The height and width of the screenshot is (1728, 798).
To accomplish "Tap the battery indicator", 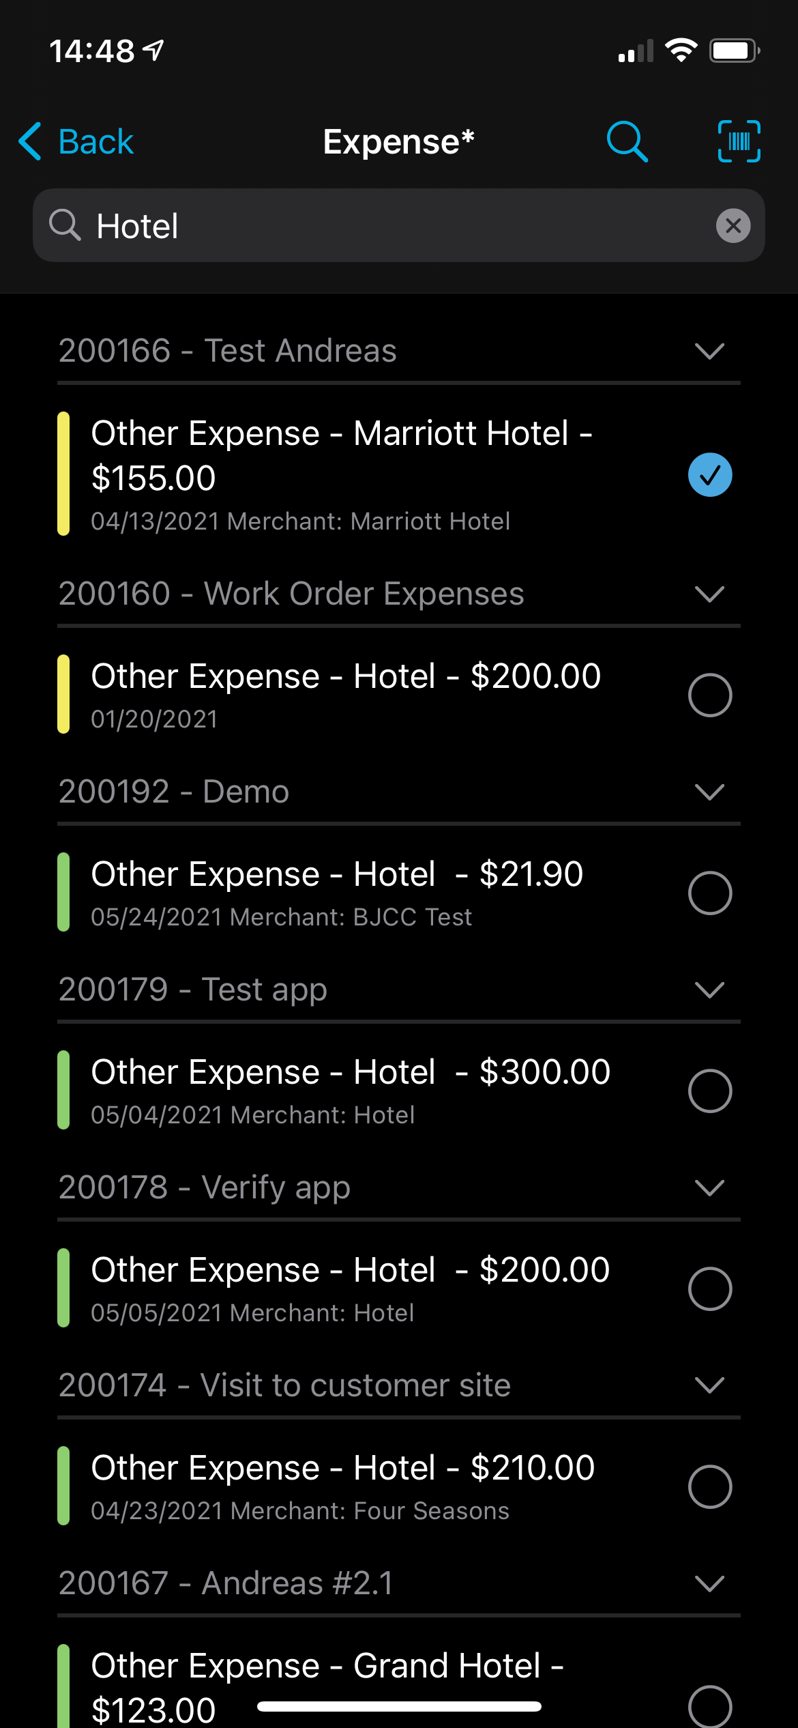I will 735,51.
